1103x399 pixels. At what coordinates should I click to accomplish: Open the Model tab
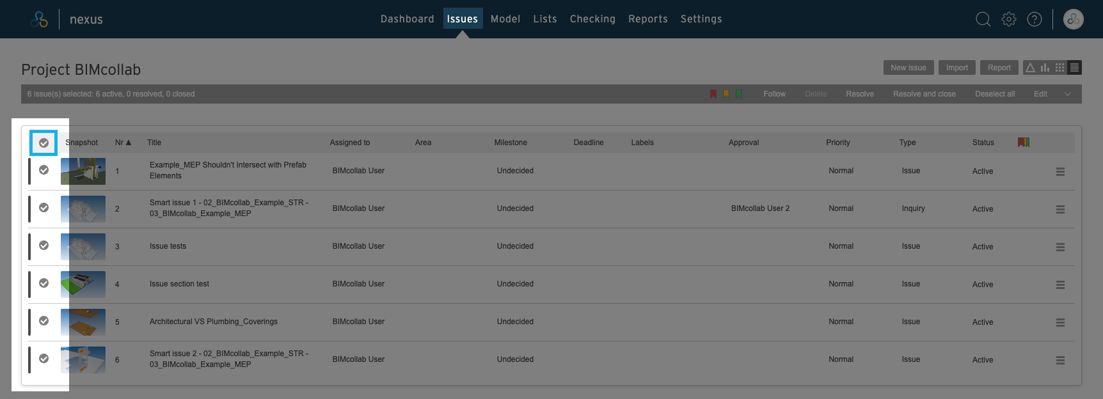pyautogui.click(x=505, y=19)
